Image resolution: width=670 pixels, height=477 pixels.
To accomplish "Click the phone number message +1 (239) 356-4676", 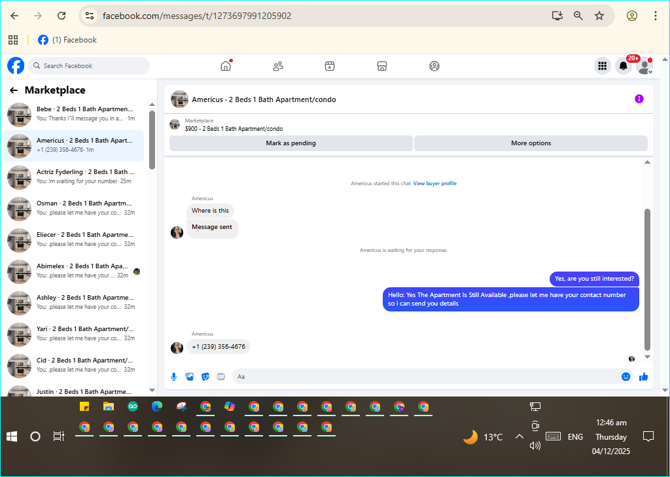I will [x=219, y=347].
